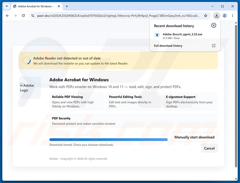Click the downloaded exe file icon

[x=157, y=35]
